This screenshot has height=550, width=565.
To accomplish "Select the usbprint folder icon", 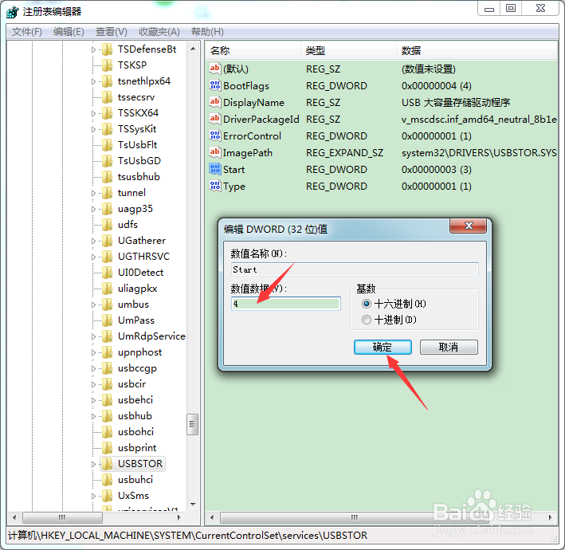I will point(107,448).
